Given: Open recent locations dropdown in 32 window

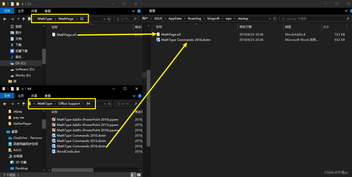Looking at the screenshot, I should [x=18, y=19].
